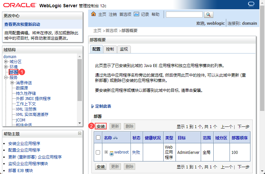Screen dimensions: 265x174
Task: Click the bottom 删除 button below the table
Action: pyautogui.click(x=130, y=167)
